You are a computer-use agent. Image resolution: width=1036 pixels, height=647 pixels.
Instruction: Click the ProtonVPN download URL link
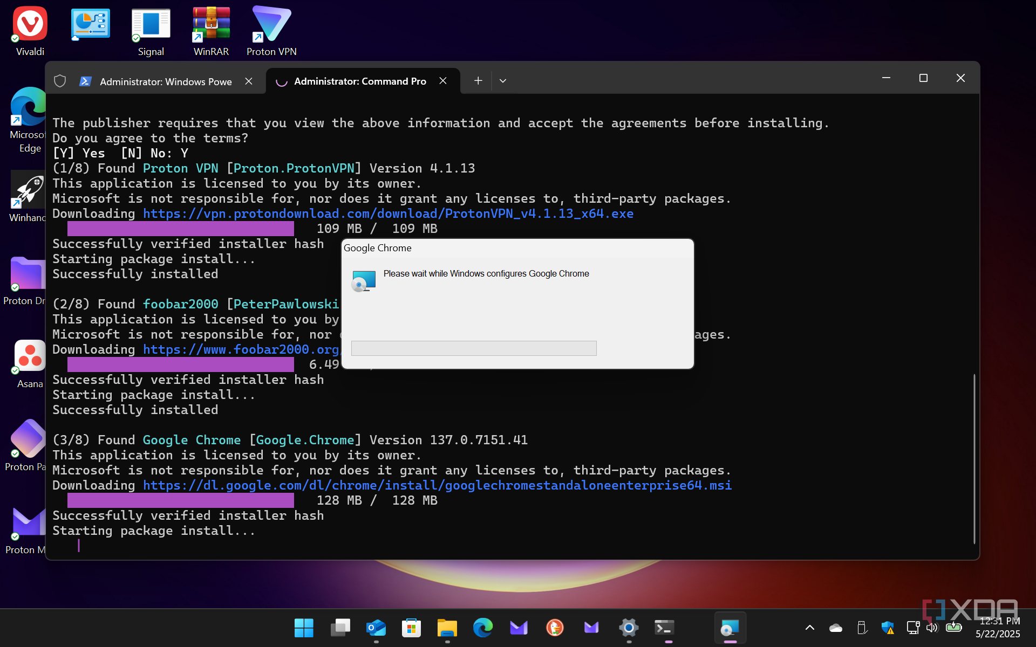tap(387, 214)
